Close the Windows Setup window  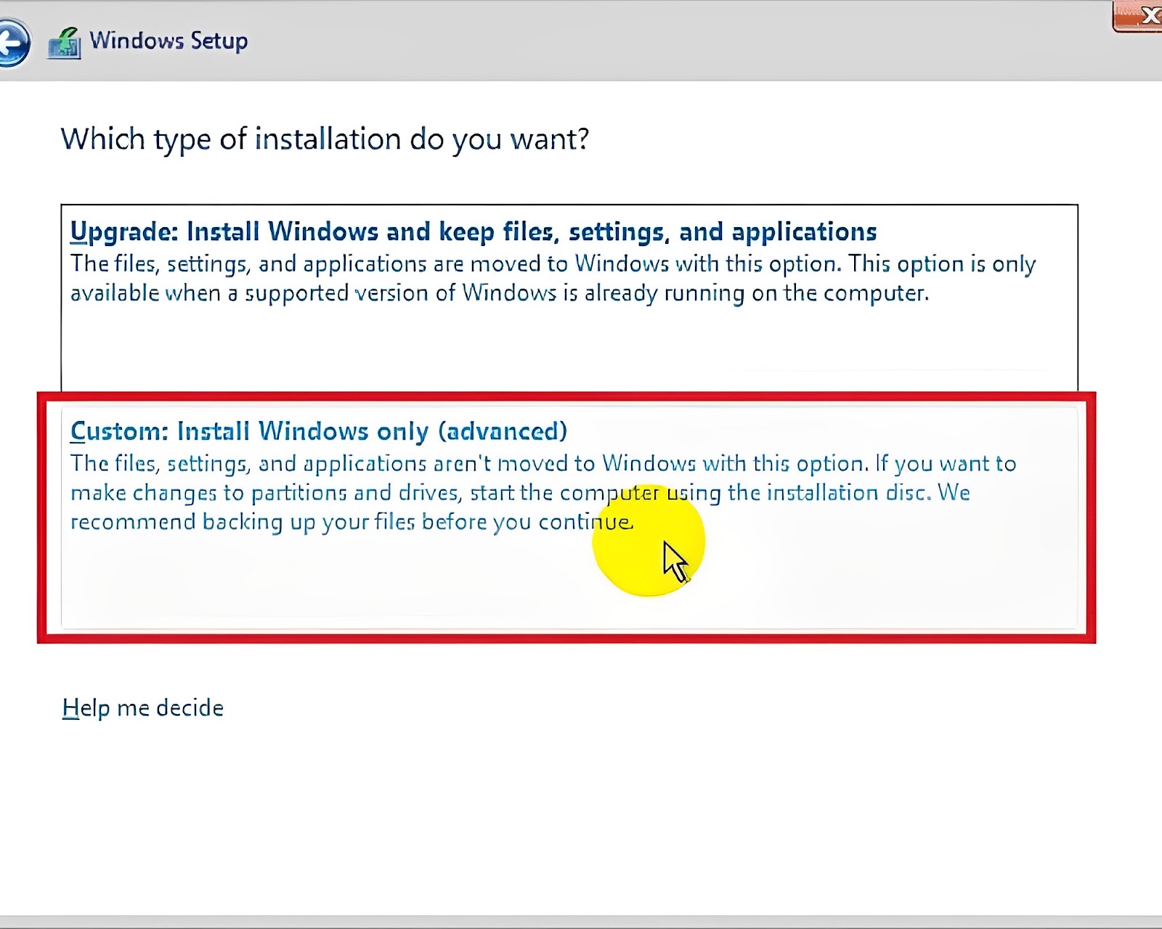pos(1140,16)
